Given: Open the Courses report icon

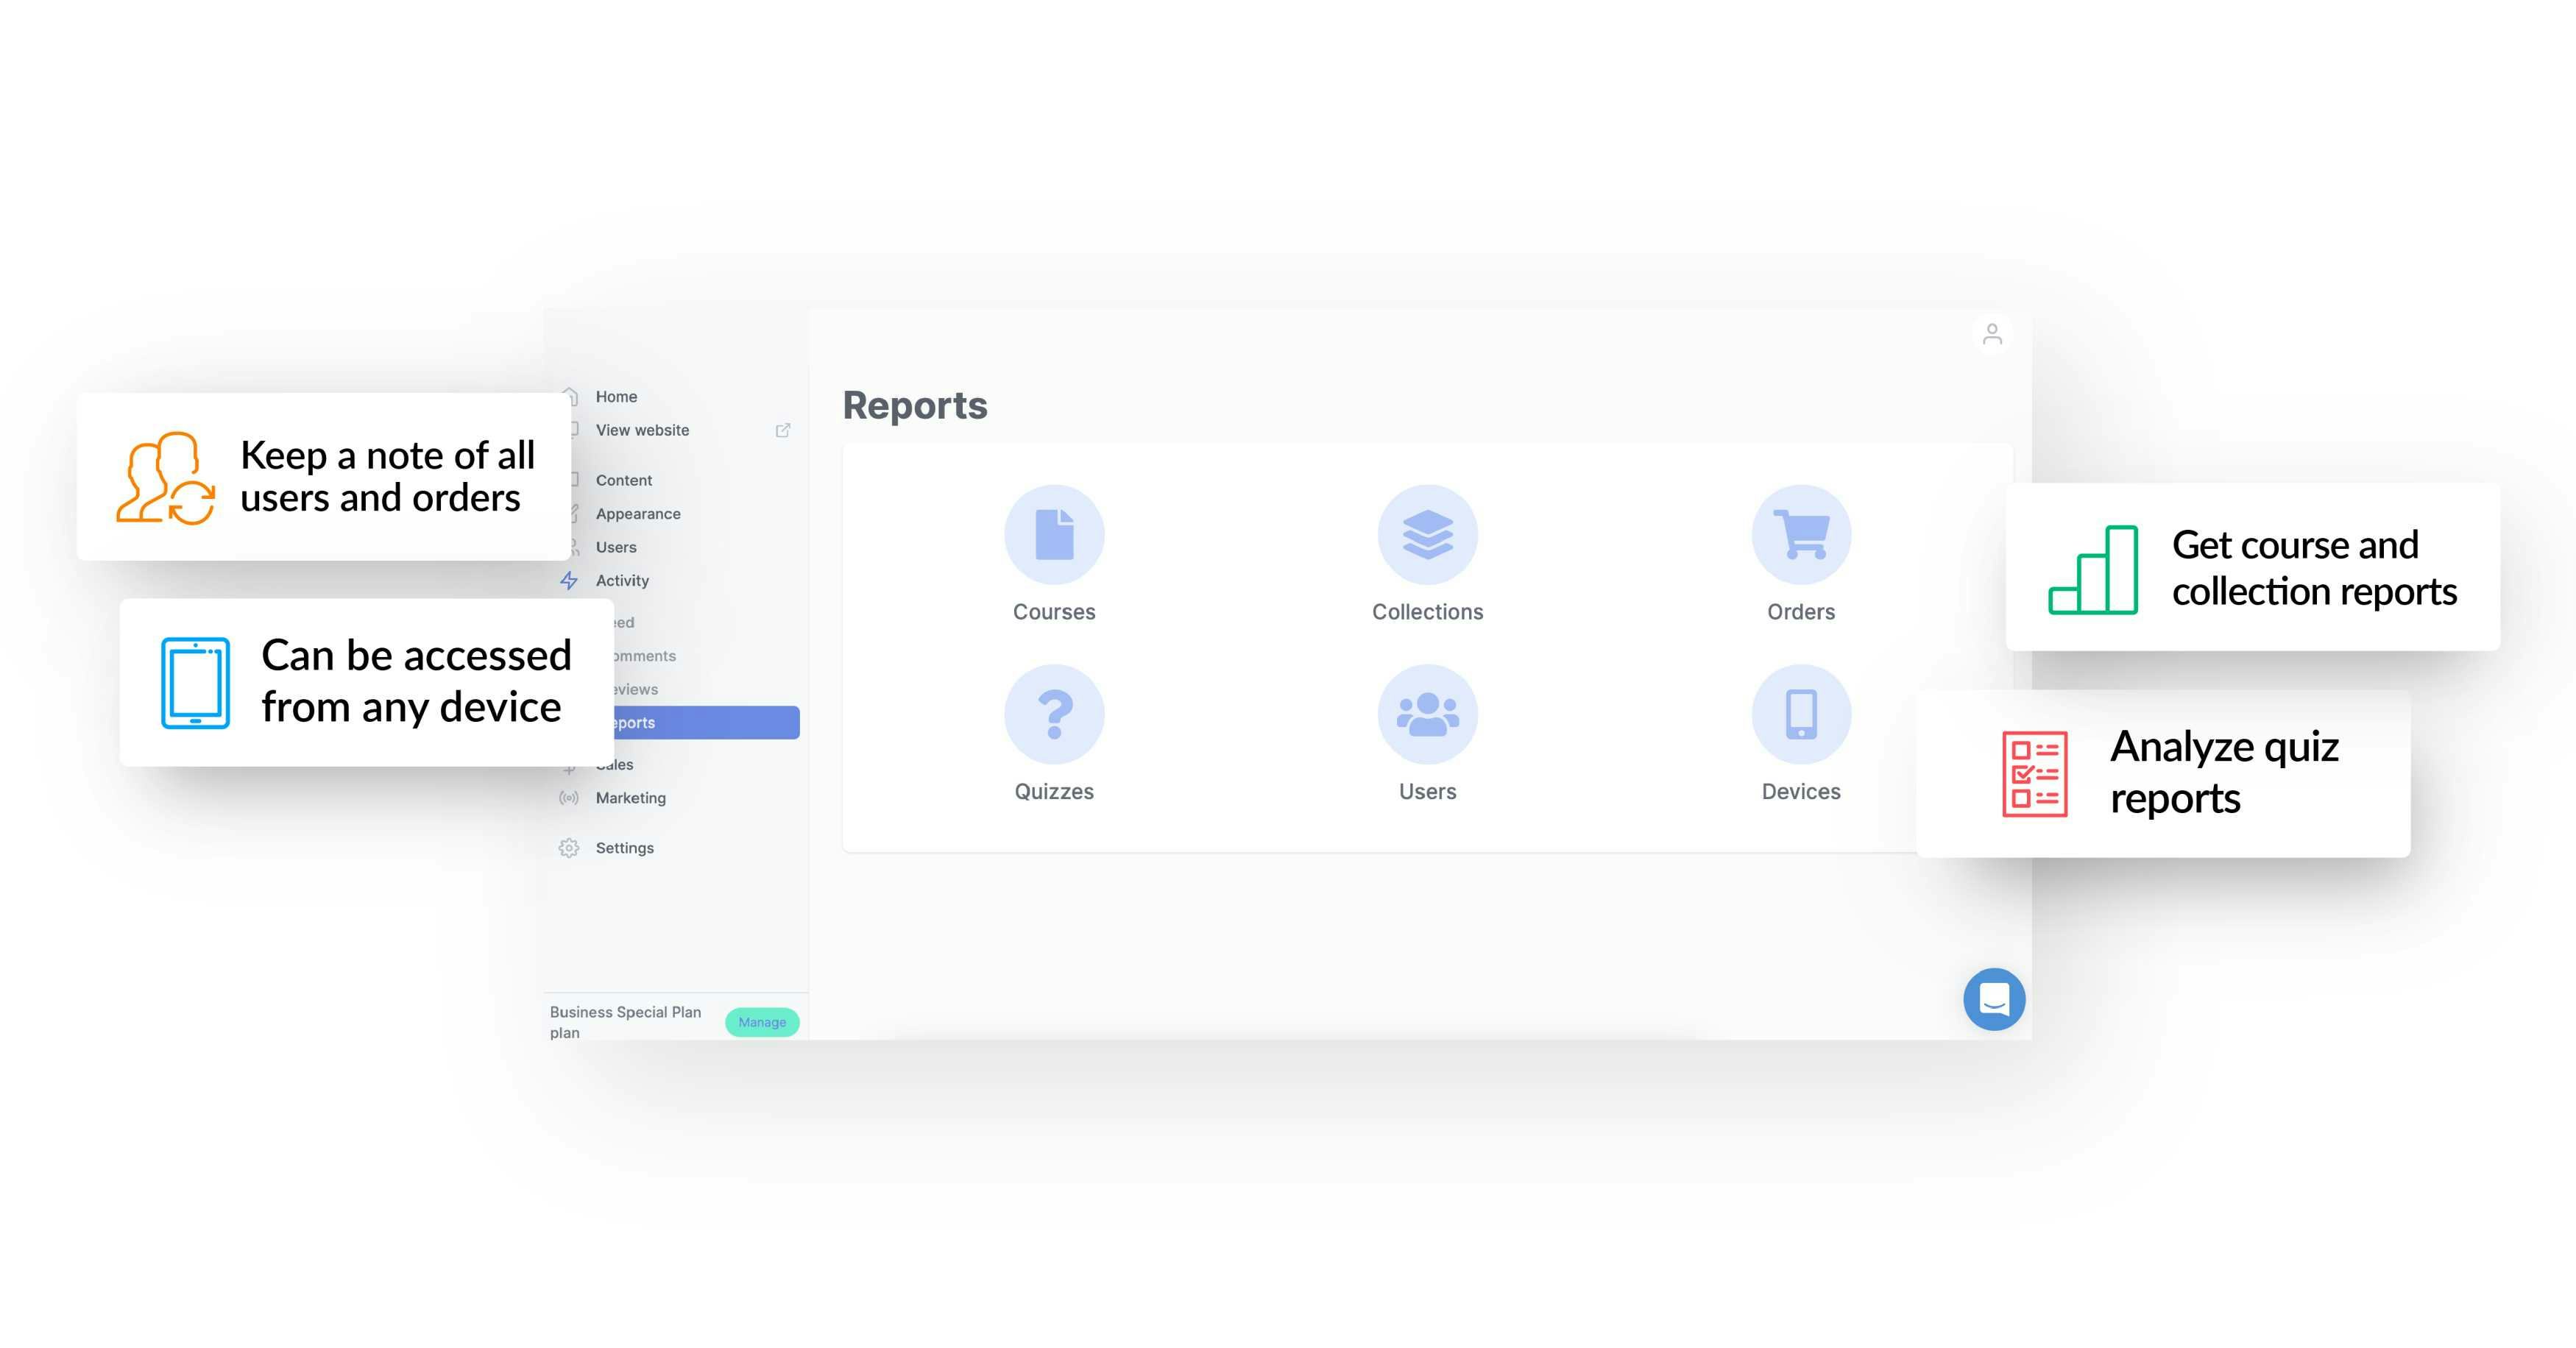Looking at the screenshot, I should (x=1054, y=534).
